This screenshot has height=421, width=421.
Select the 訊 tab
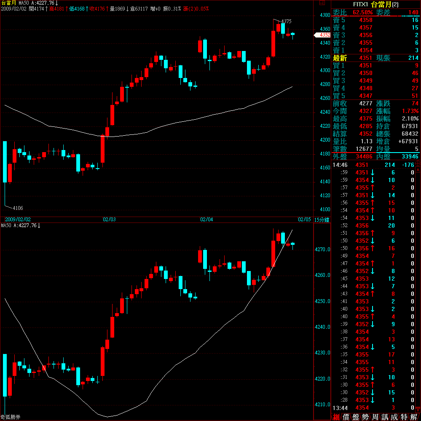click(x=385, y=417)
